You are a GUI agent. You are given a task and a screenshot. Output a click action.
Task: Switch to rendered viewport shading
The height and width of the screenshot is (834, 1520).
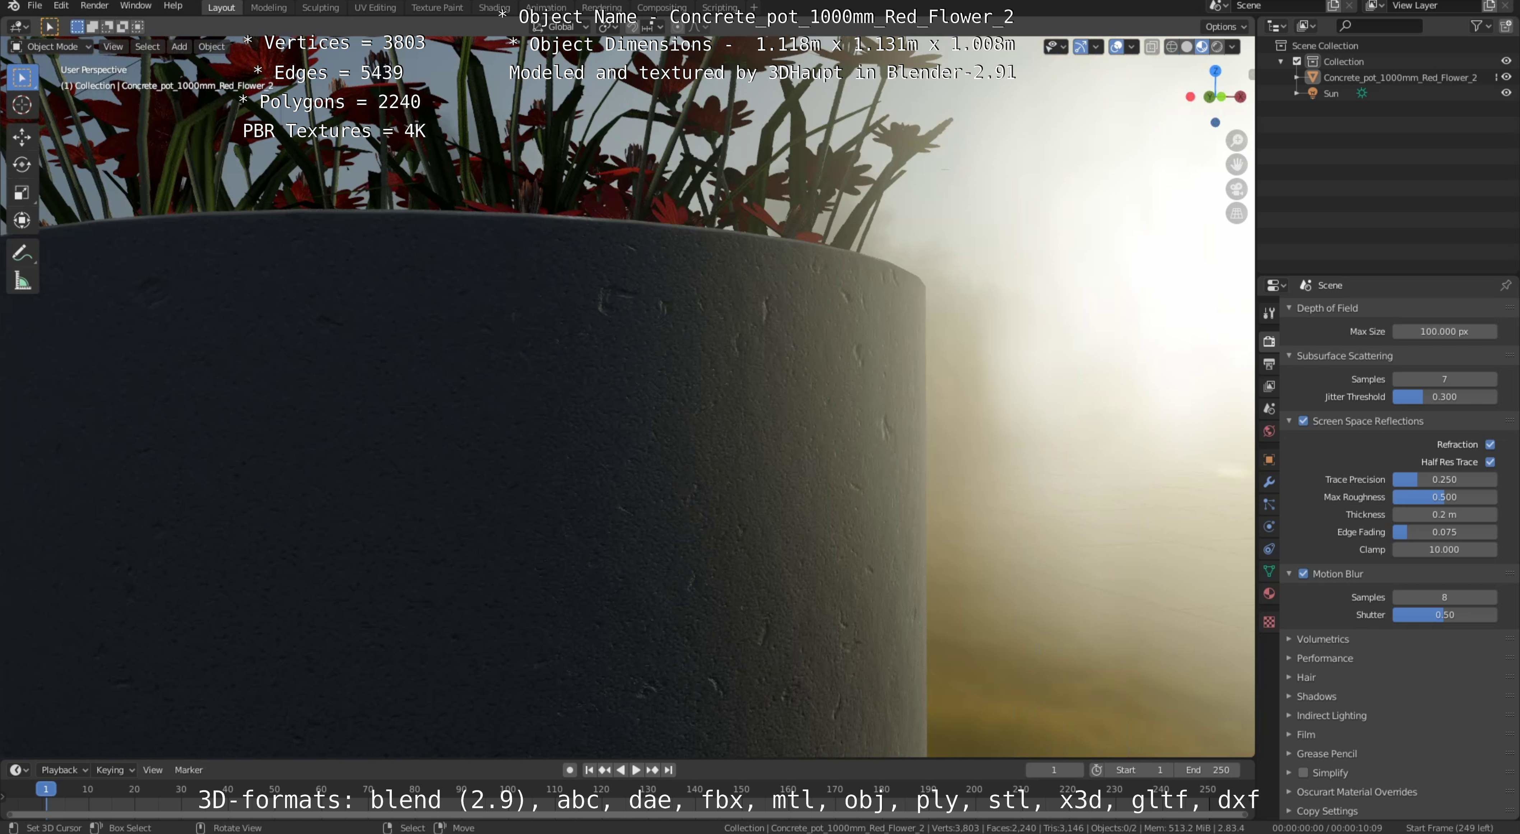click(x=1217, y=47)
